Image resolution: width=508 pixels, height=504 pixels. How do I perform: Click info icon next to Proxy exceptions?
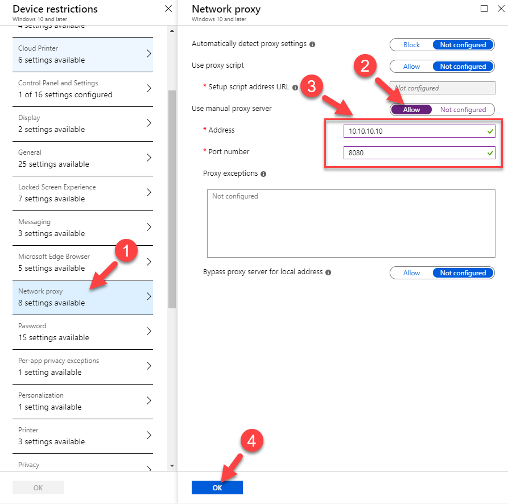point(263,174)
